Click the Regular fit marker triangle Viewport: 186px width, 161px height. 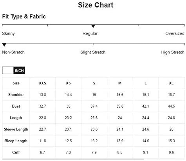click(x=93, y=26)
